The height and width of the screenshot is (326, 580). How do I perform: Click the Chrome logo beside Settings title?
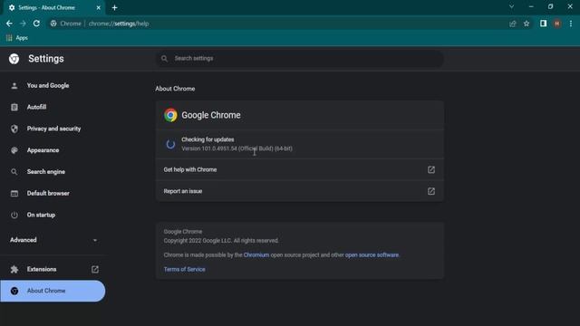coord(14,59)
